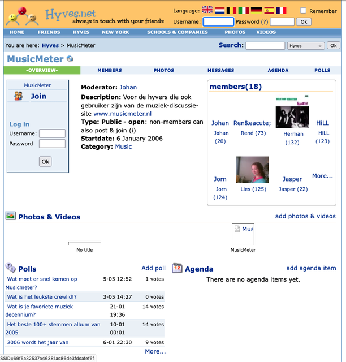Open poll 2006 wordt het jaar van
346x362 pixels.
coord(38,342)
